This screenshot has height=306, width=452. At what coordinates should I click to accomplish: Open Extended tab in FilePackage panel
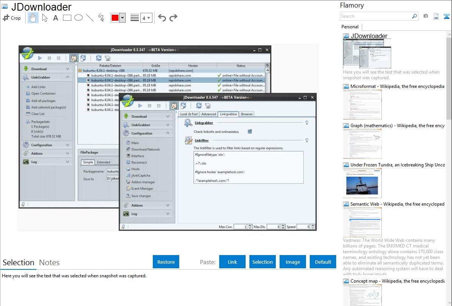[103, 162]
